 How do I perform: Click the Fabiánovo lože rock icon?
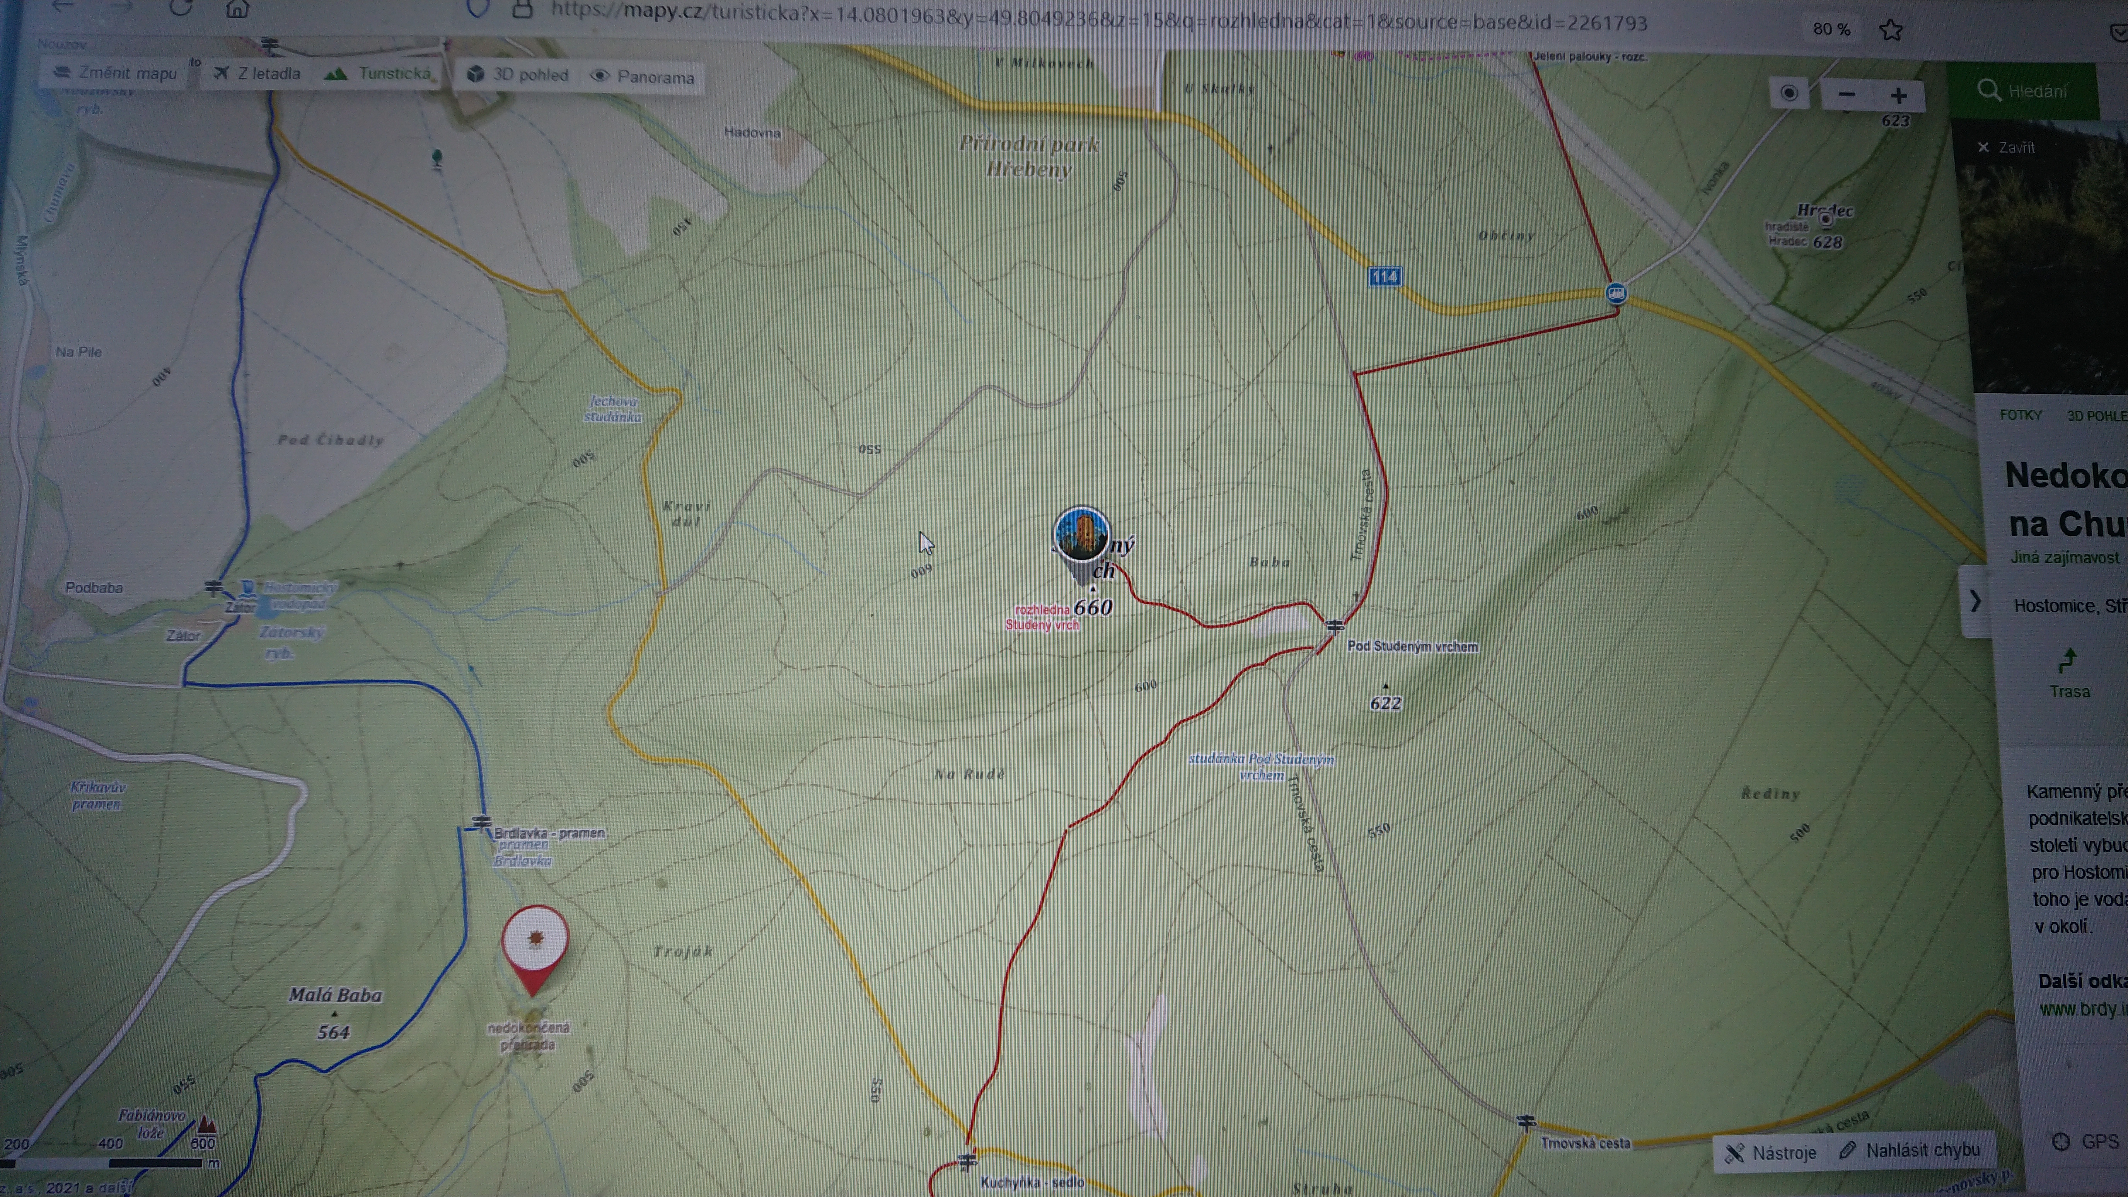pyautogui.click(x=206, y=1124)
